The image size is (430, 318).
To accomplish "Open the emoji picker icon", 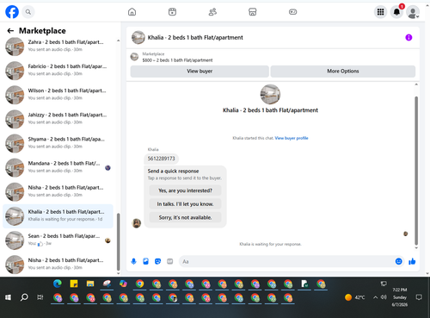I will (398, 261).
